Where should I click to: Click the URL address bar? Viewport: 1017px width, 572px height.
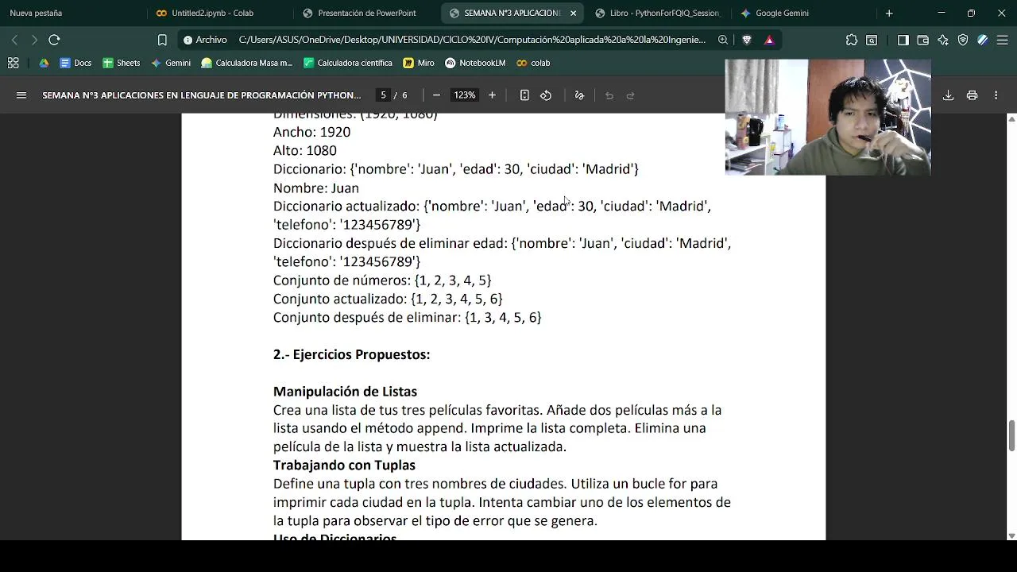(472, 40)
